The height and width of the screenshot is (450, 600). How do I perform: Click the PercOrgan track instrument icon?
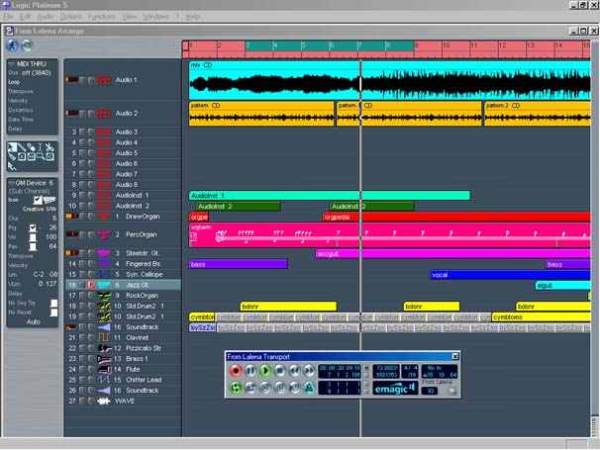[x=103, y=234]
